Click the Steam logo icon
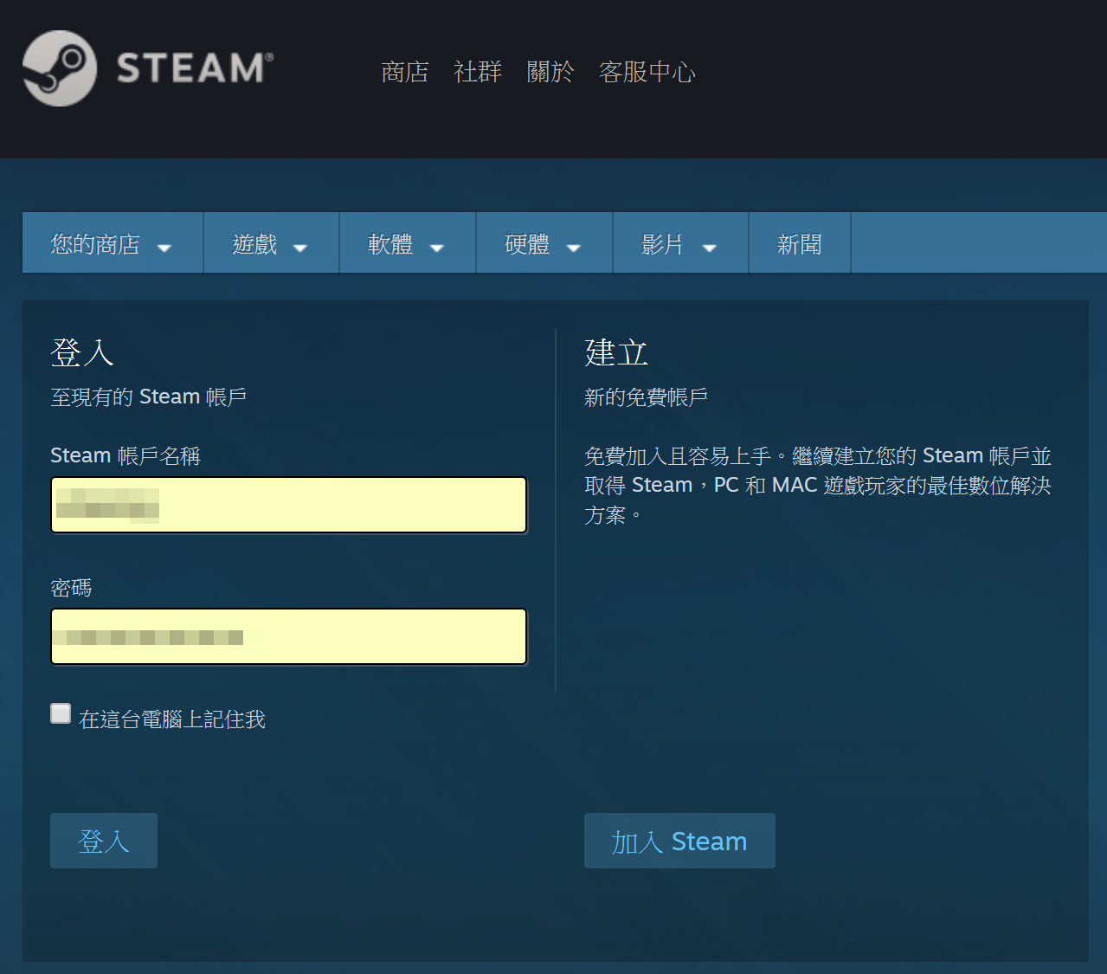This screenshot has width=1107, height=974. pyautogui.click(x=59, y=68)
